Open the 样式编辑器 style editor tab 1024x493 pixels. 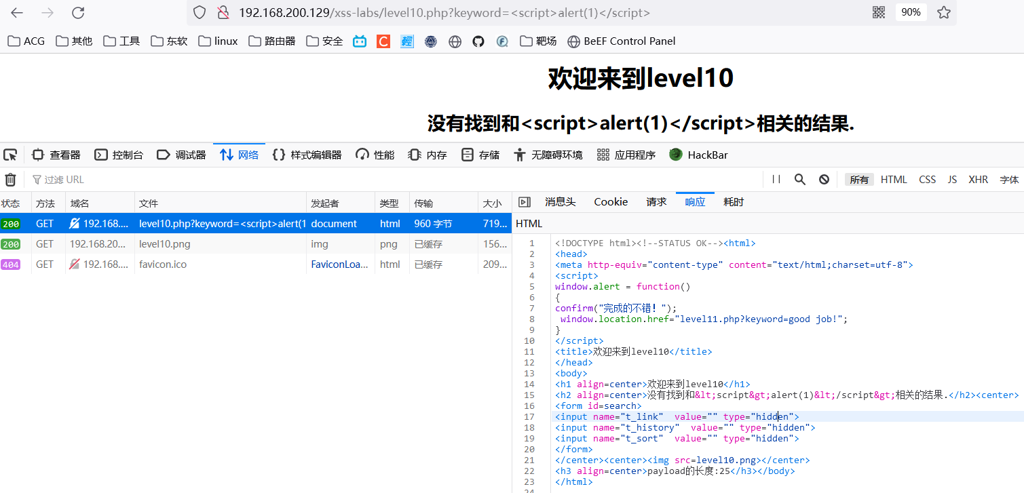[307, 155]
